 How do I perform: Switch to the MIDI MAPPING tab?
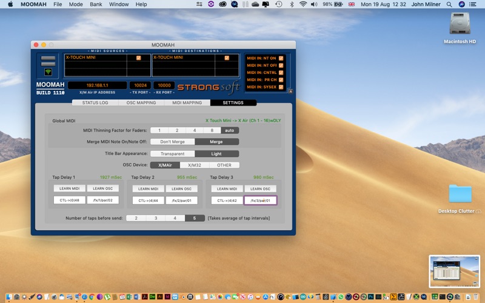[187, 103]
